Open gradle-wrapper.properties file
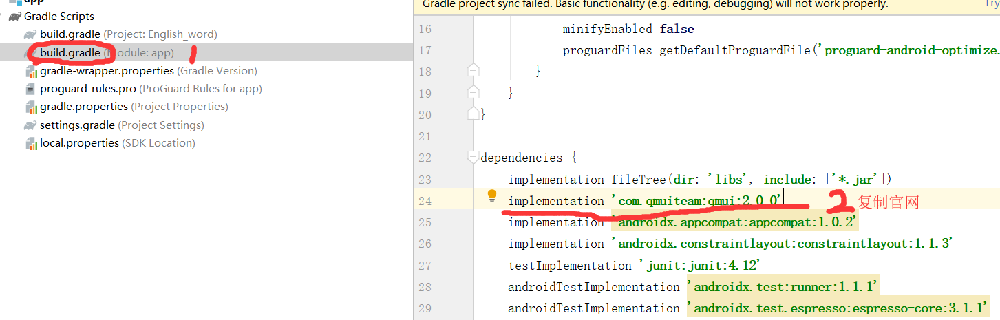The width and height of the screenshot is (1000, 320). tap(148, 70)
